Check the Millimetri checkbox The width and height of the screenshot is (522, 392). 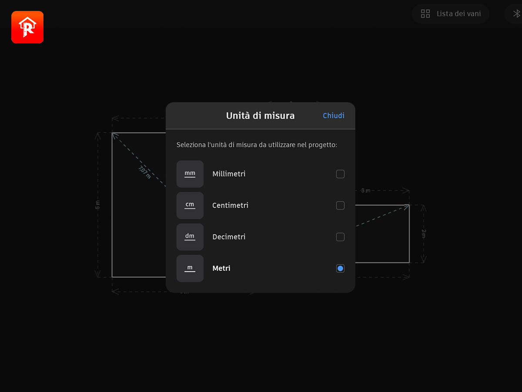[340, 174]
